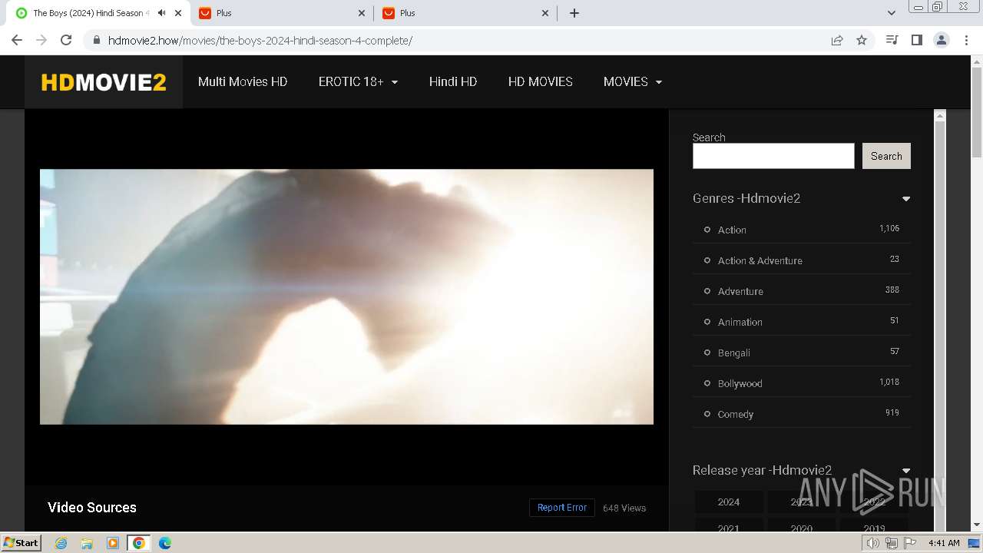Click the video player frame
The height and width of the screenshot is (553, 983).
click(x=346, y=296)
